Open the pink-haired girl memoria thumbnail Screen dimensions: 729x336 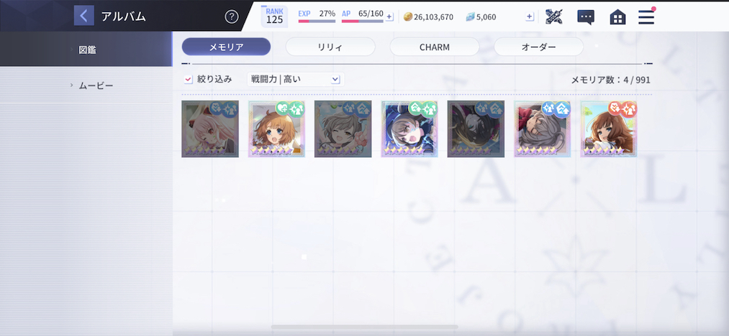pos(210,129)
